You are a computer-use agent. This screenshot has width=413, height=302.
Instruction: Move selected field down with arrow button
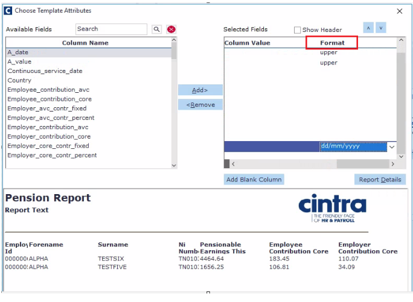pos(381,28)
